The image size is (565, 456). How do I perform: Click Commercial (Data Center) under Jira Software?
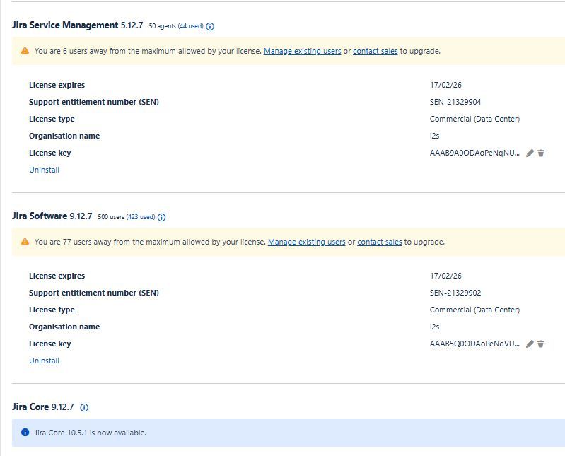(x=474, y=310)
